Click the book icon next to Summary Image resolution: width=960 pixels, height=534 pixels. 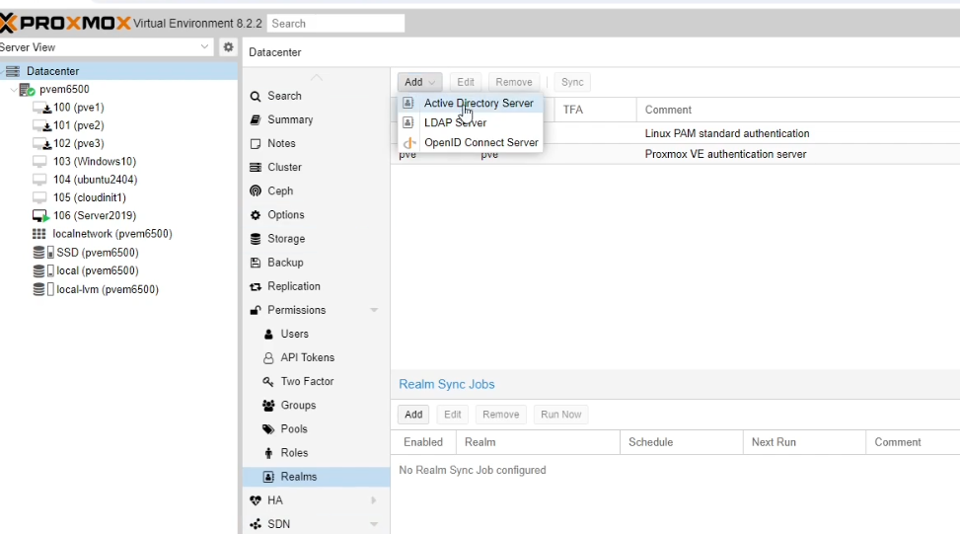point(256,120)
